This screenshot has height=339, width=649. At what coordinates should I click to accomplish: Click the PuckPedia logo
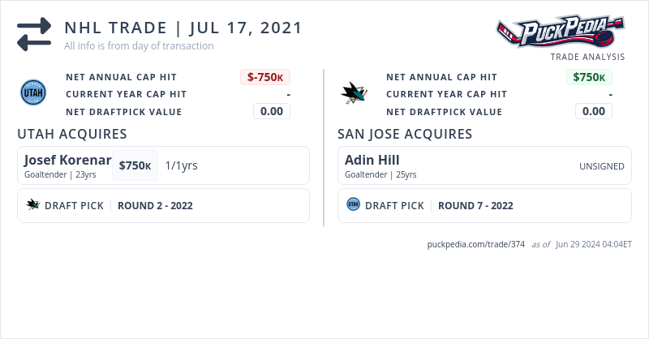560,32
